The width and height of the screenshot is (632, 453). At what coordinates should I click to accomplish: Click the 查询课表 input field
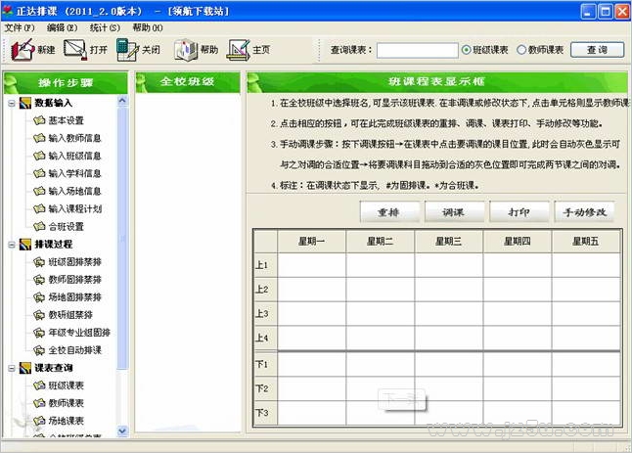pyautogui.click(x=417, y=50)
